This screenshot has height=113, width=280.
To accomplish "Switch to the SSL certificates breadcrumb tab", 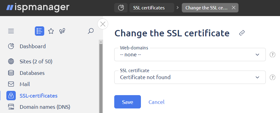I will (x=152, y=8).
